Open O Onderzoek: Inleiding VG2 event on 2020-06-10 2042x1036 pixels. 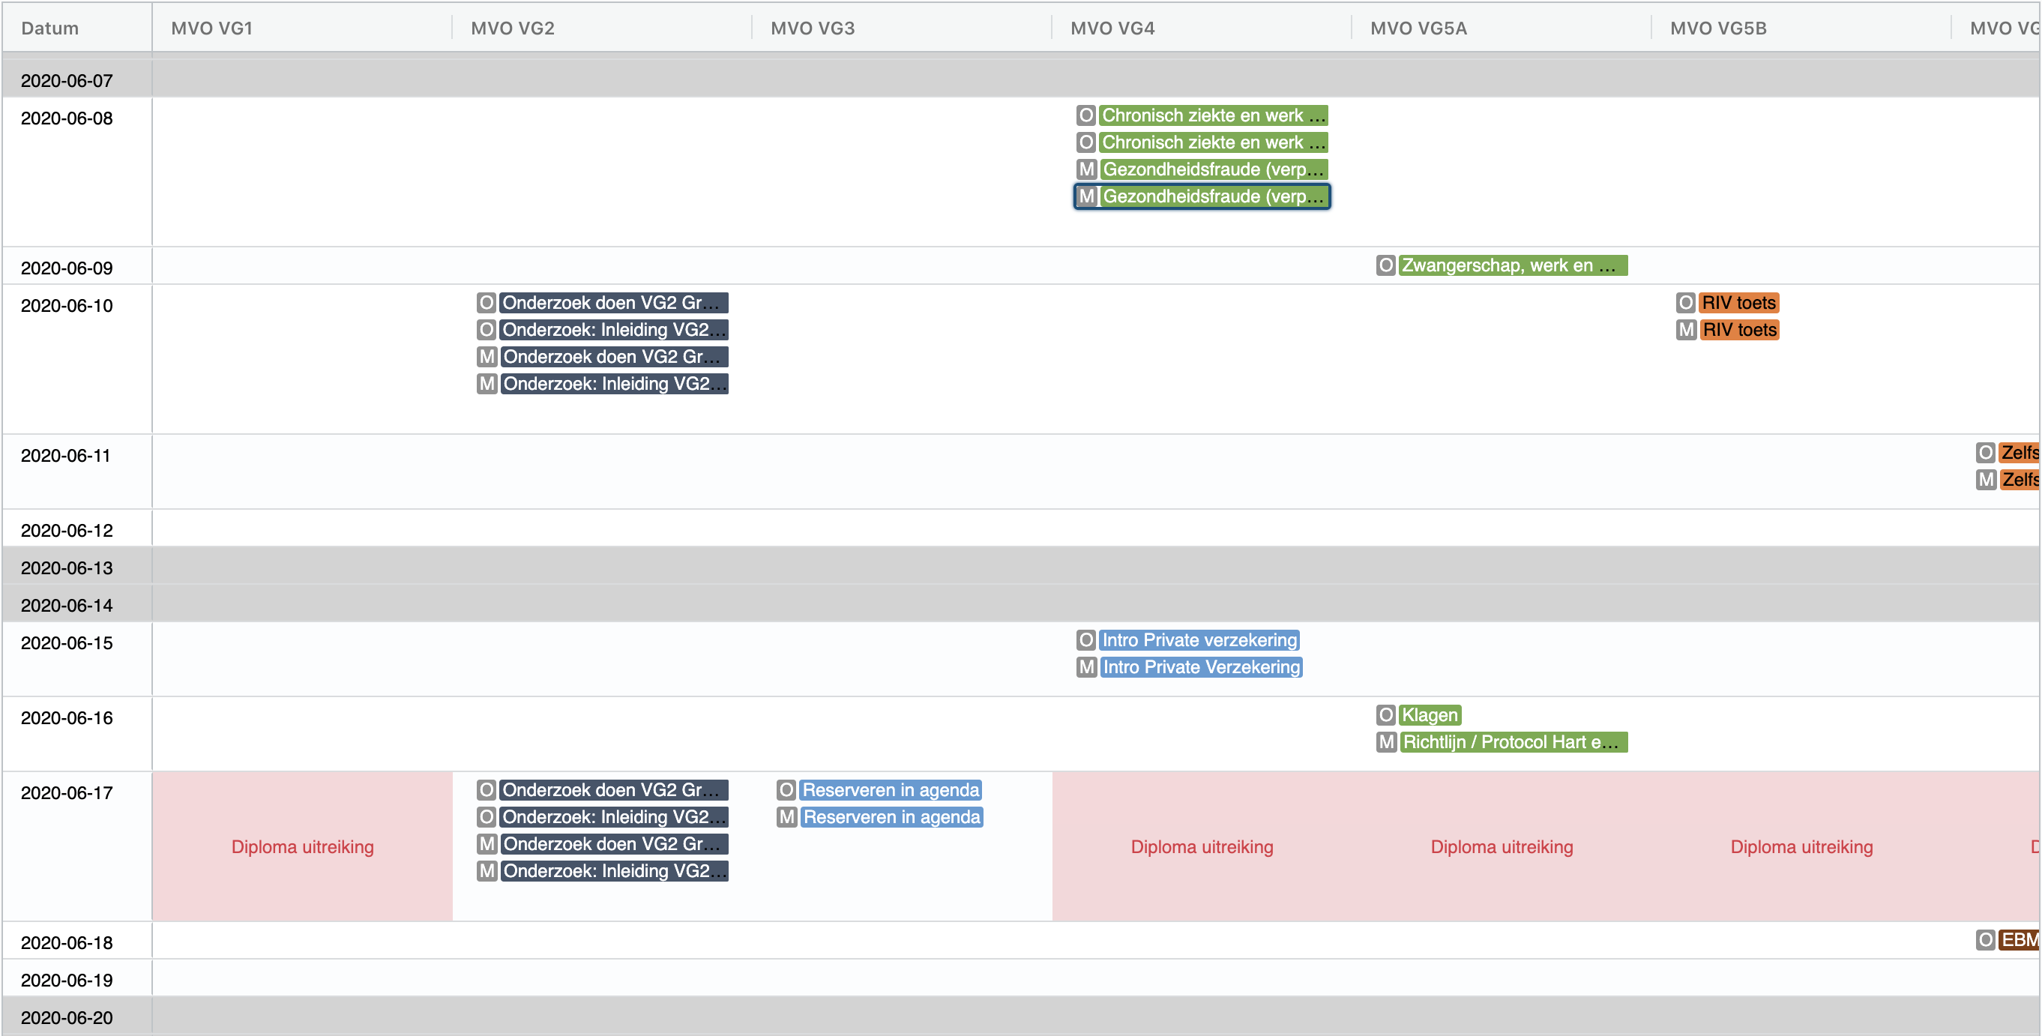tap(603, 330)
